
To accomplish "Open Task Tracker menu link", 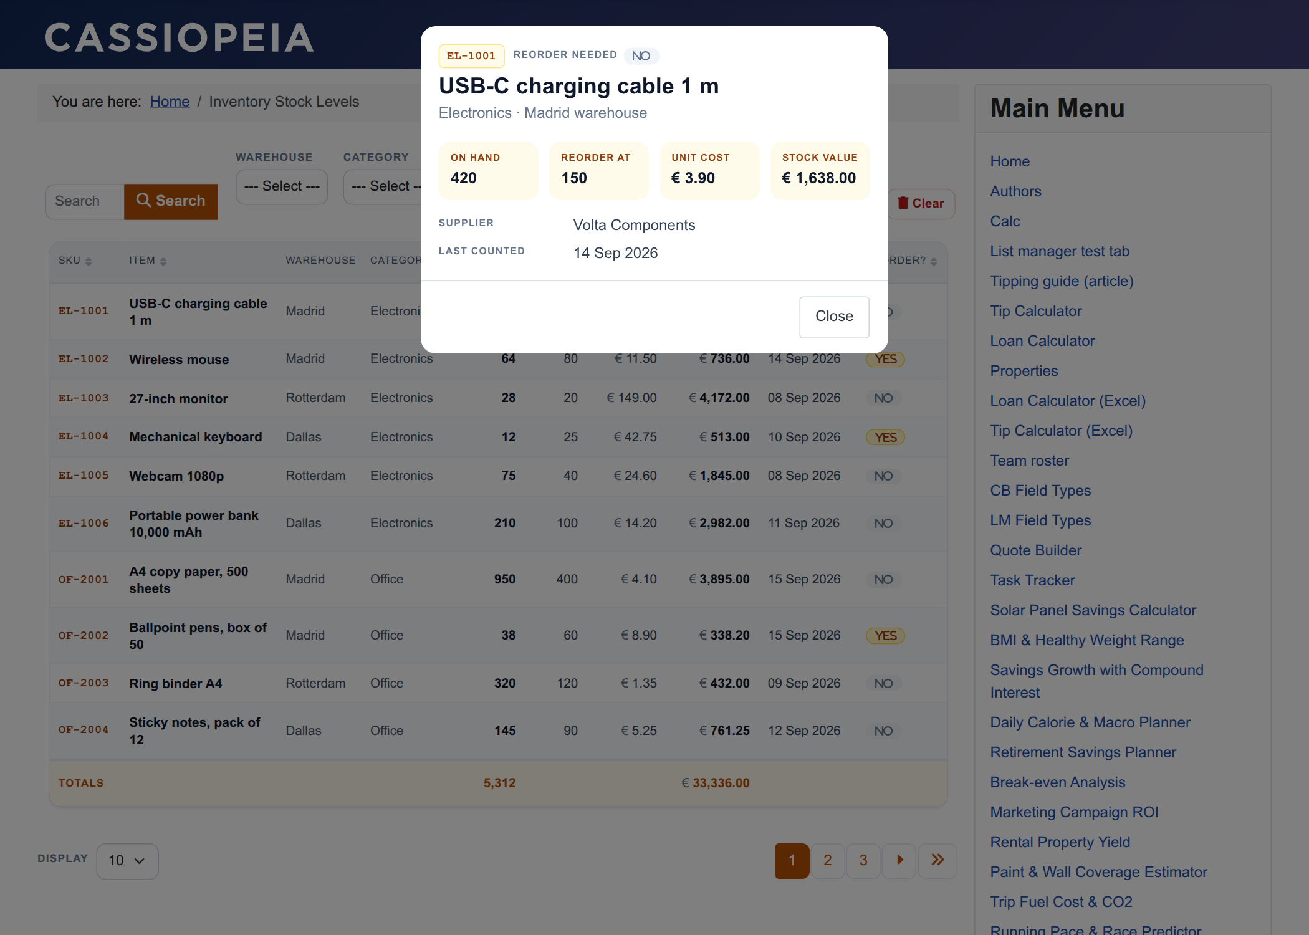I will [x=1032, y=580].
